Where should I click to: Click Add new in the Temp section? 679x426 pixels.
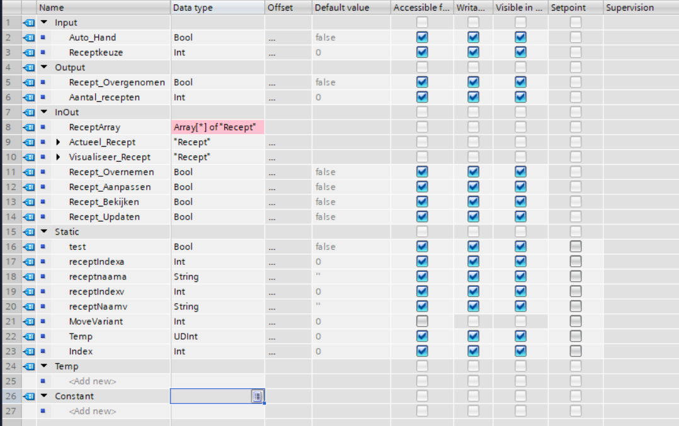click(93, 381)
